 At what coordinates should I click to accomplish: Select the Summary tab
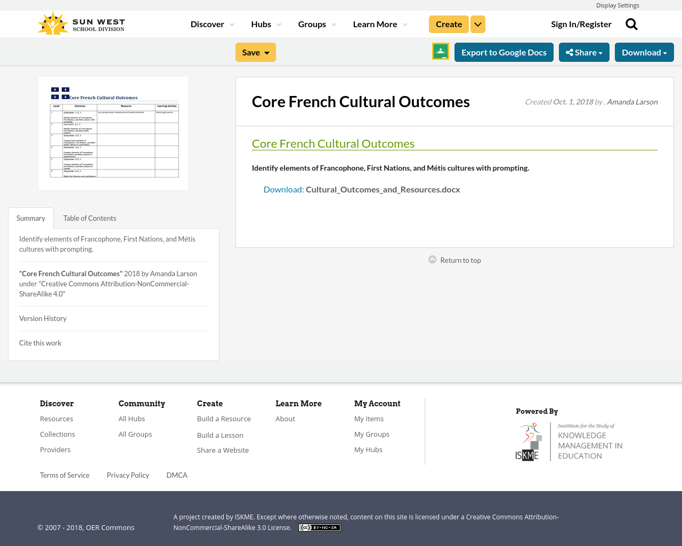30,218
